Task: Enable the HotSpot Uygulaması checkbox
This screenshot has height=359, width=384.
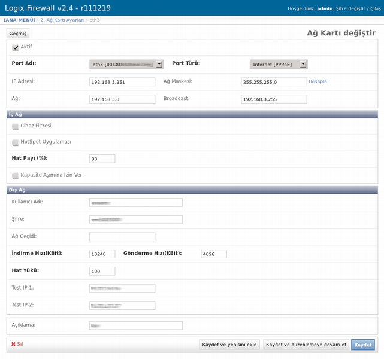Action: tap(16, 142)
